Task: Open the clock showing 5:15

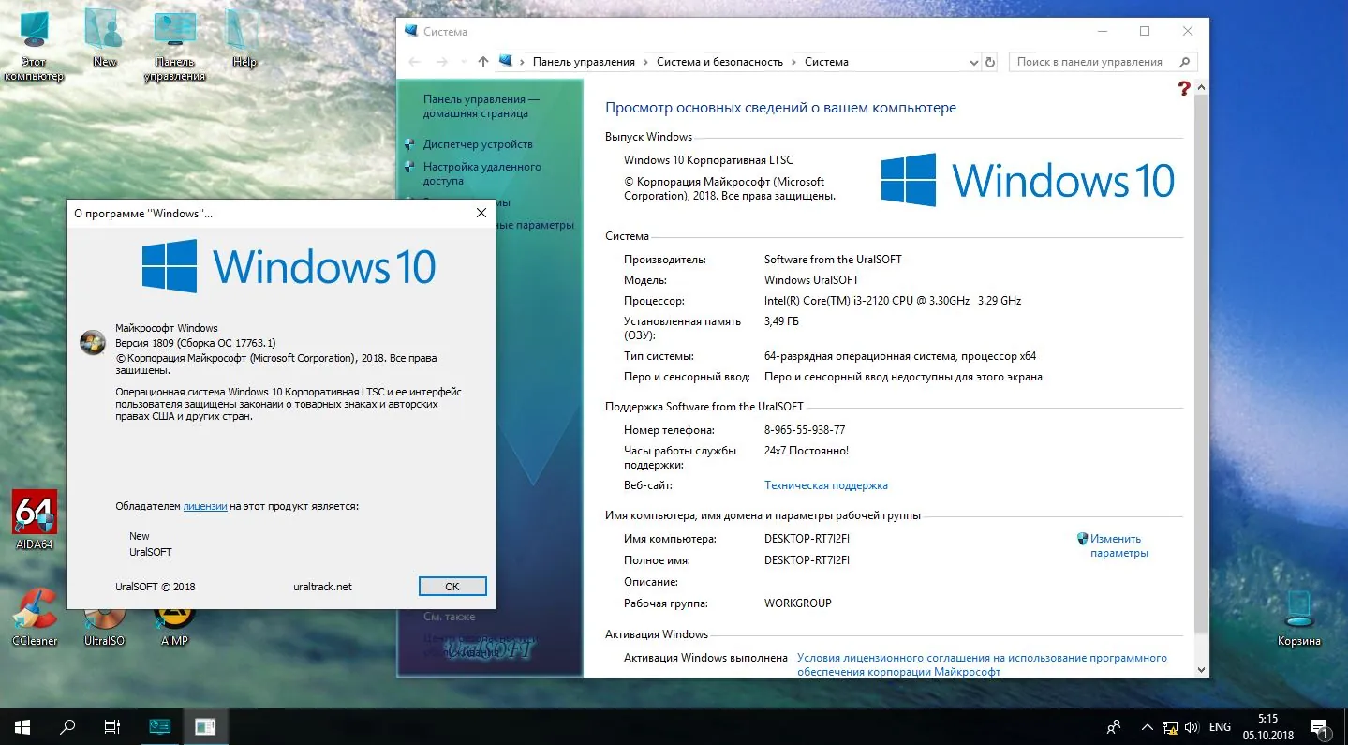Action: [1267, 726]
